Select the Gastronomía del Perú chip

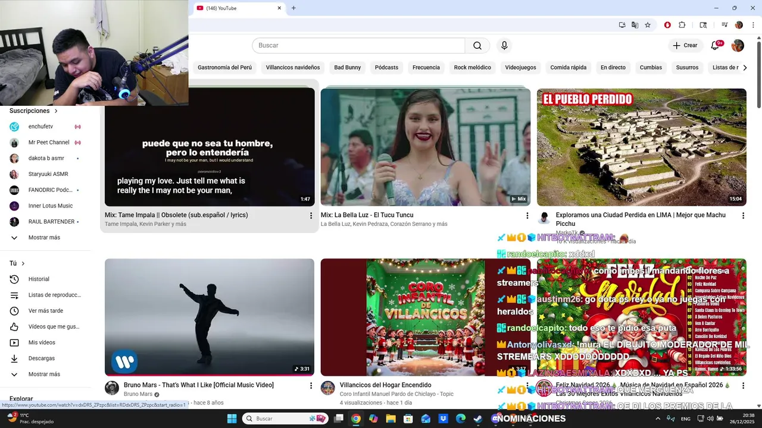tap(224, 68)
